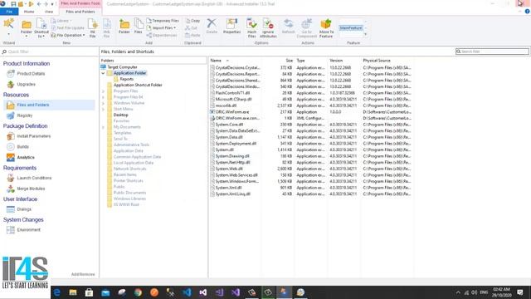
Task: Expand the Program Files tree node
Action: pyautogui.click(x=103, y=91)
